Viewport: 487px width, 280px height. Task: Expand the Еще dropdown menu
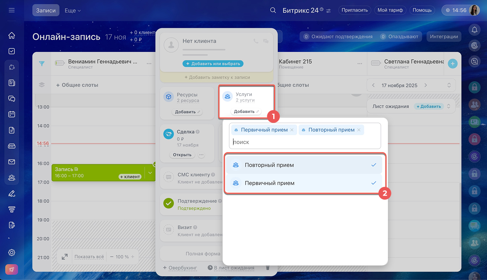point(73,11)
